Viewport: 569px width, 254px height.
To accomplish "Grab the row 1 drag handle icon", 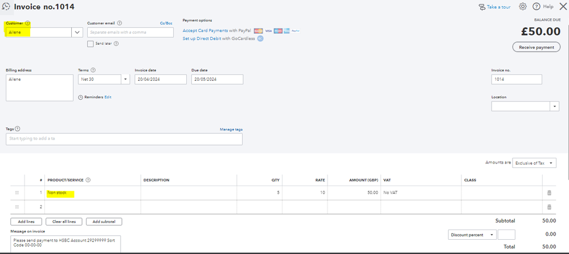I will (x=17, y=192).
